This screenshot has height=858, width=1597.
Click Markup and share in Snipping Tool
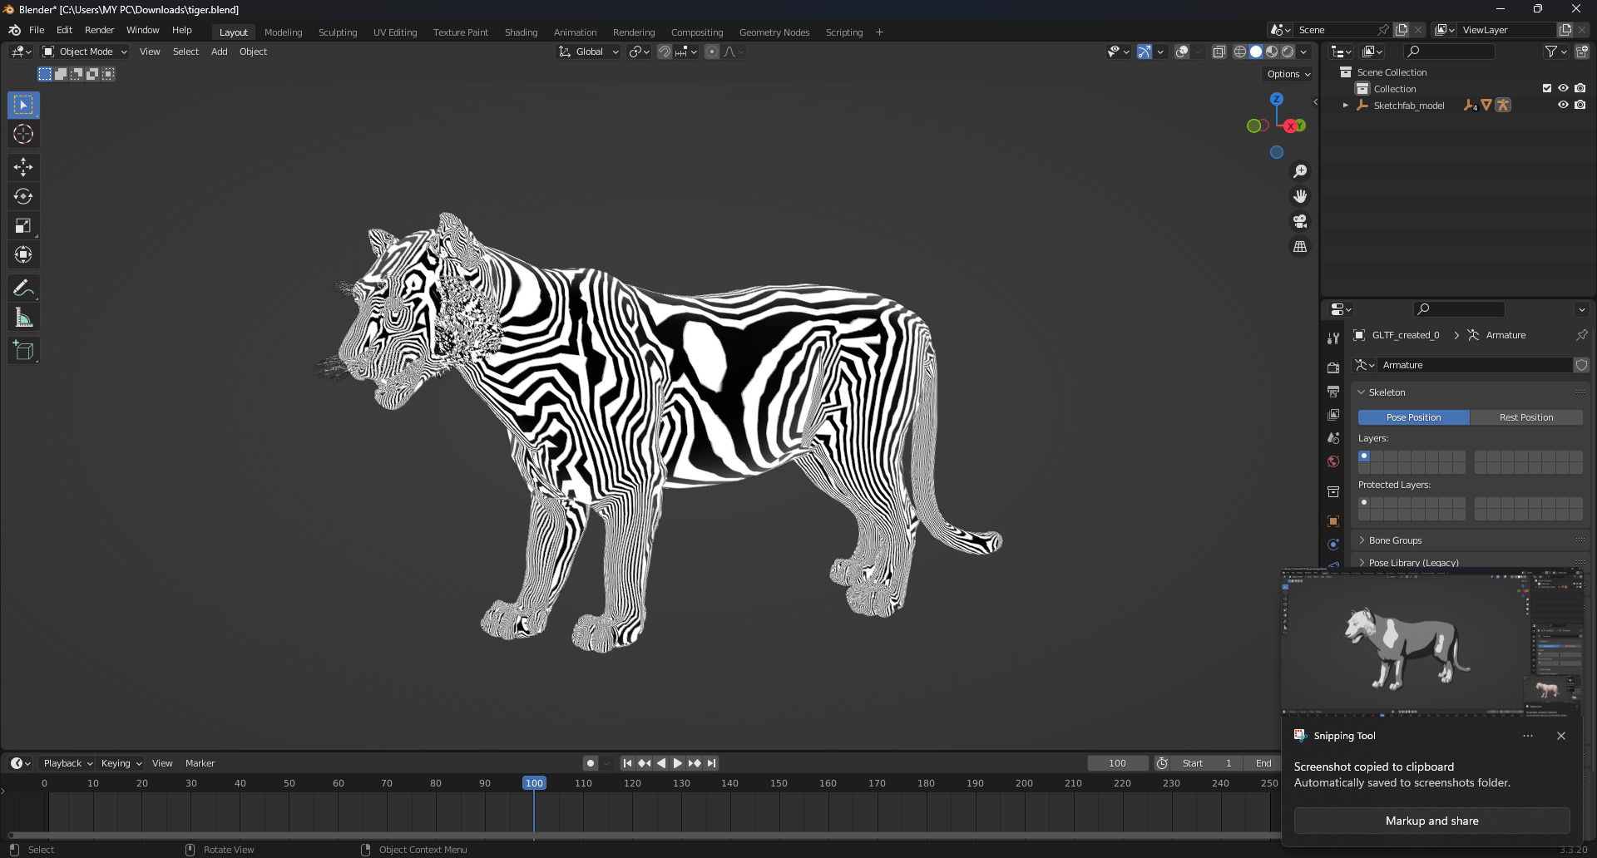pyautogui.click(x=1431, y=821)
